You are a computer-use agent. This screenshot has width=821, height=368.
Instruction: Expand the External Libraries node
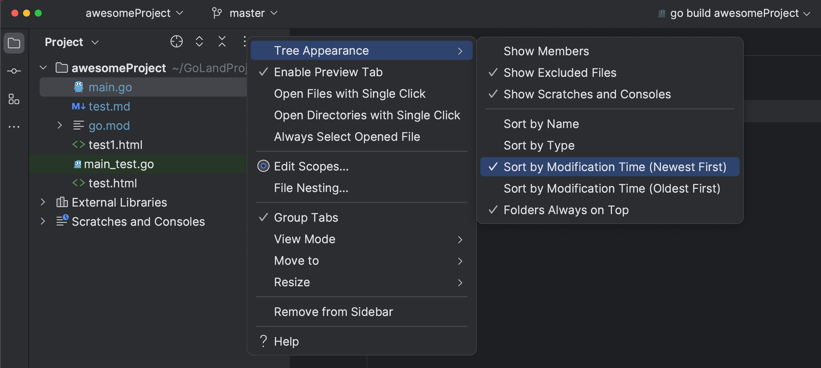43,202
